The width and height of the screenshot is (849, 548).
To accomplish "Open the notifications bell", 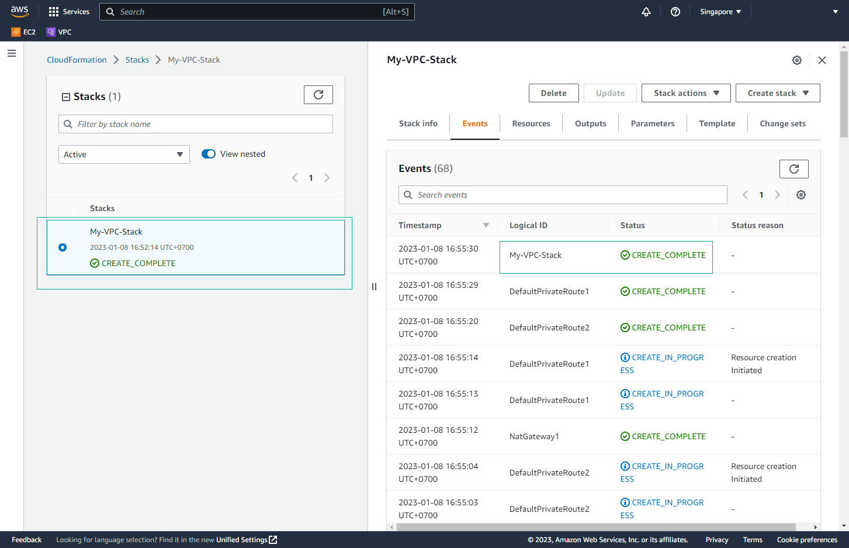I will [646, 12].
